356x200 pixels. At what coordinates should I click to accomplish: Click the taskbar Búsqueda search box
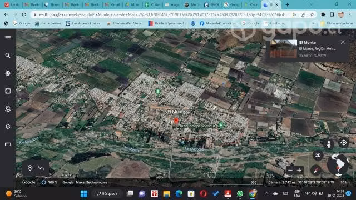[x=107, y=193]
